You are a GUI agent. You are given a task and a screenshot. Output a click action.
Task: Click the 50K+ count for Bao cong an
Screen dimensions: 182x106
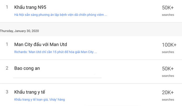click(168, 69)
